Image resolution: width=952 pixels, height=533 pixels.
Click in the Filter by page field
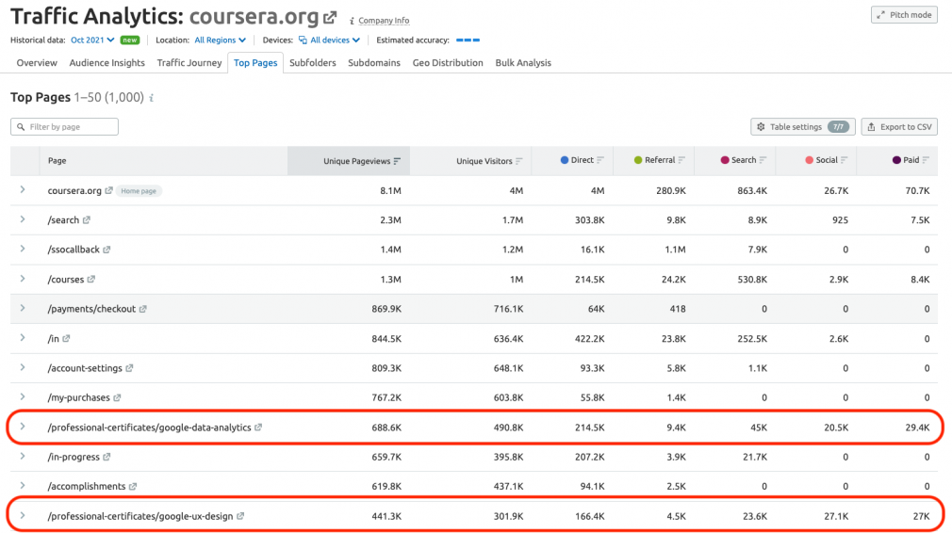pyautogui.click(x=64, y=127)
